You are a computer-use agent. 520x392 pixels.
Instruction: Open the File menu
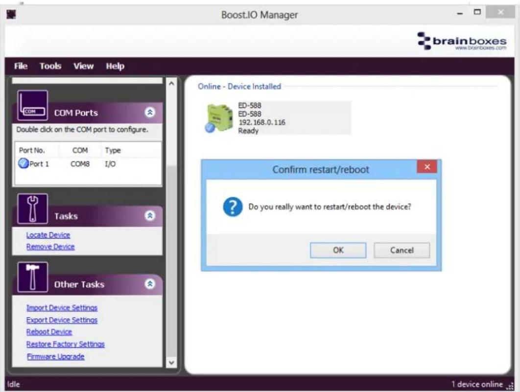coord(21,66)
